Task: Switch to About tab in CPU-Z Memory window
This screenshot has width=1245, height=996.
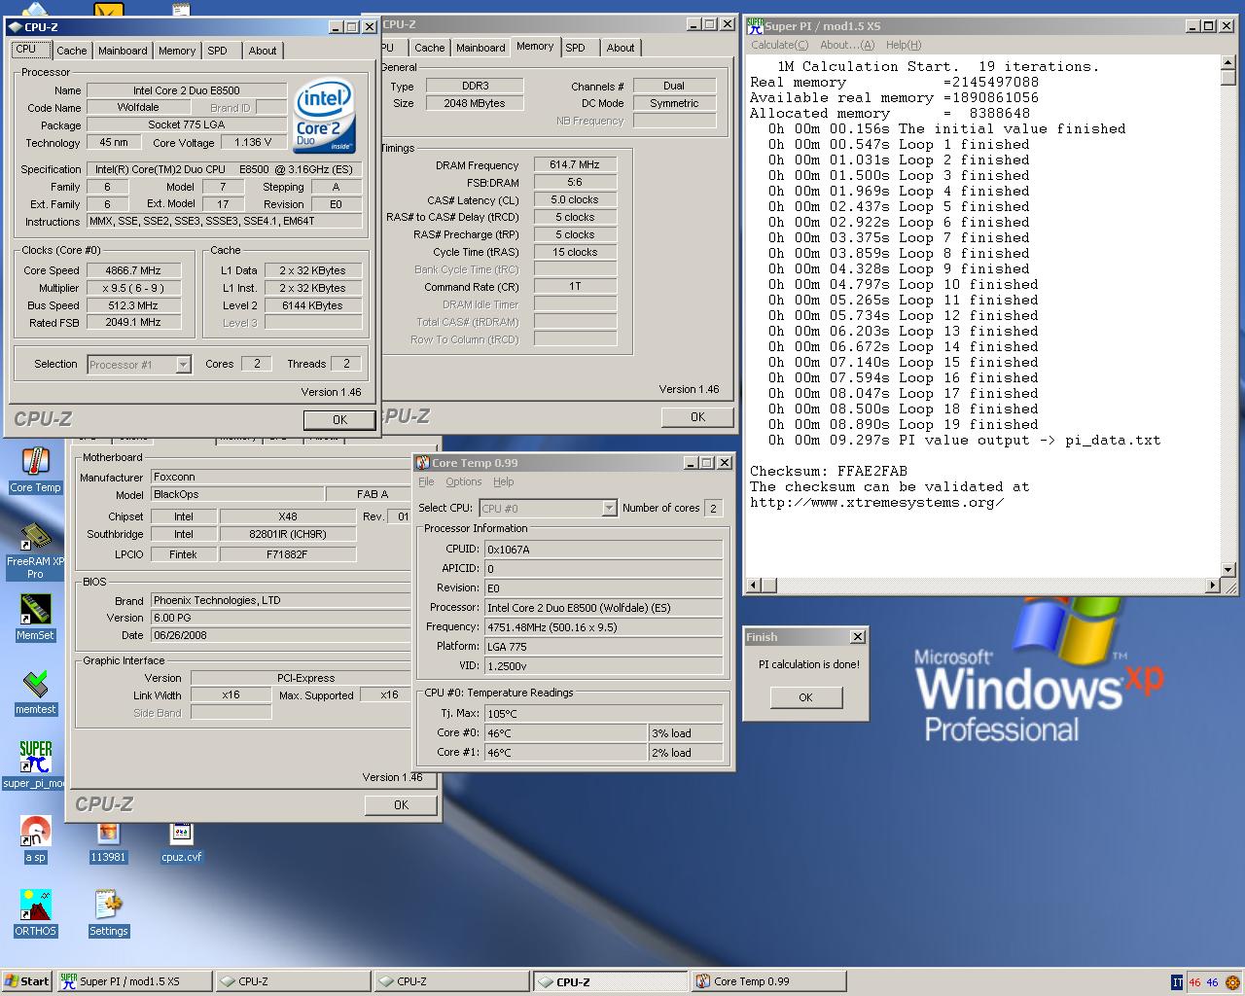Action: [620, 48]
